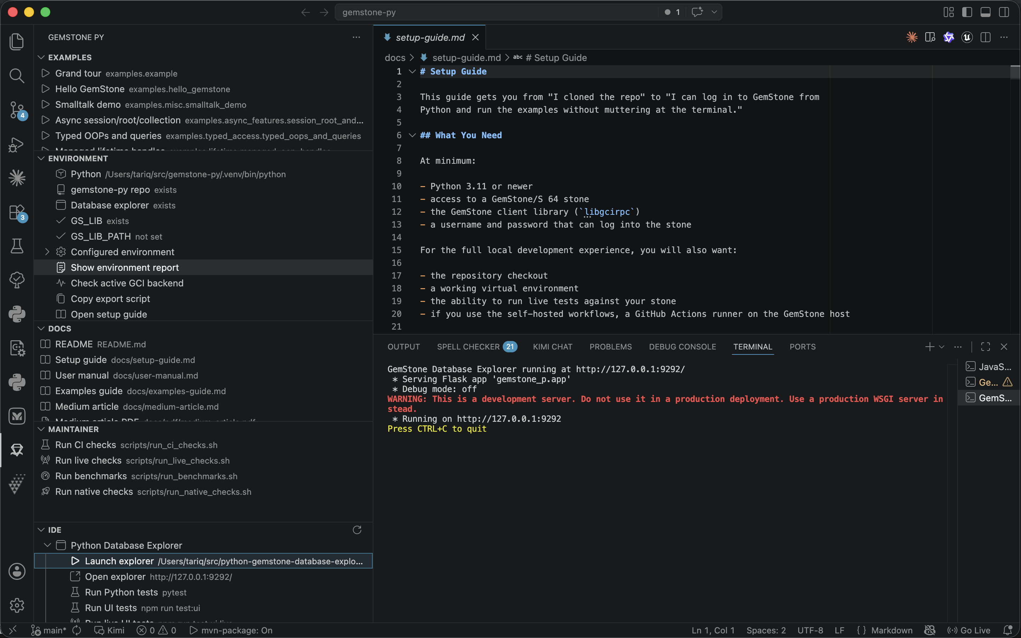This screenshot has height=638, width=1021.
Task: Switch to the DEBUG CONSOLE tab
Action: pos(682,346)
